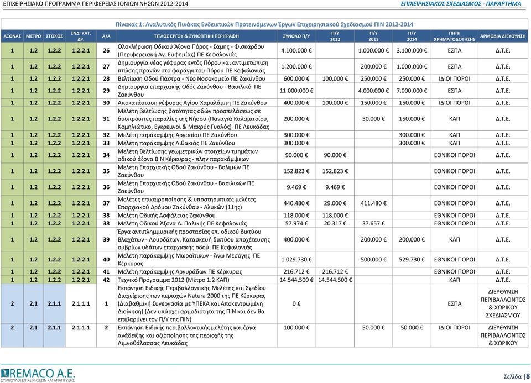Select project 30 title 'Αποκατάσταση γέφυρας Αγίου Χαραλάμπη'
This screenshot has width=531, height=383.
tap(192, 103)
